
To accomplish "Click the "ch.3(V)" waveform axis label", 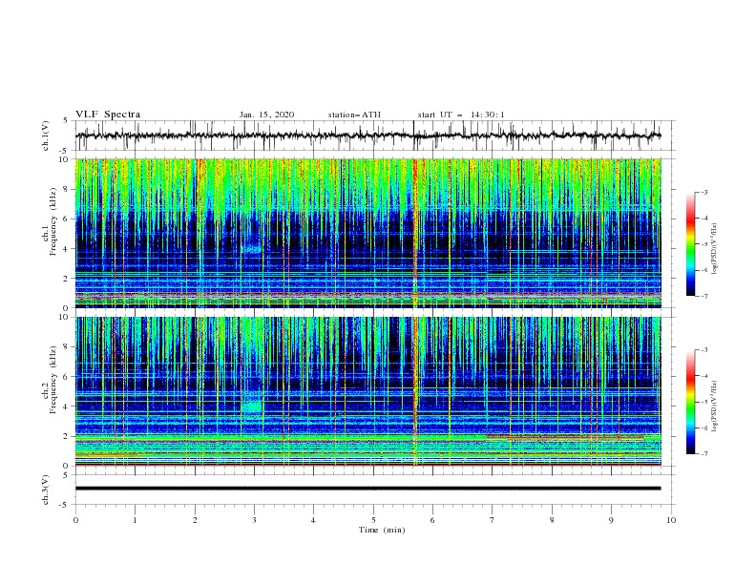I will tap(46, 490).
